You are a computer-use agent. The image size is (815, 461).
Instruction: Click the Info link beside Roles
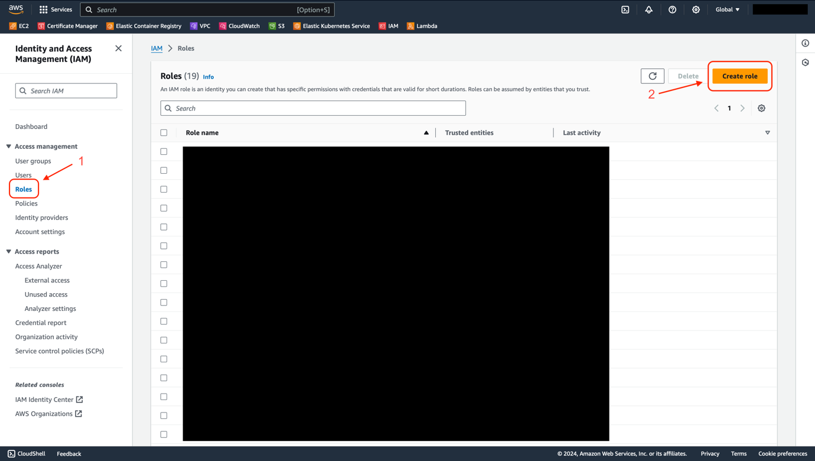[208, 77]
